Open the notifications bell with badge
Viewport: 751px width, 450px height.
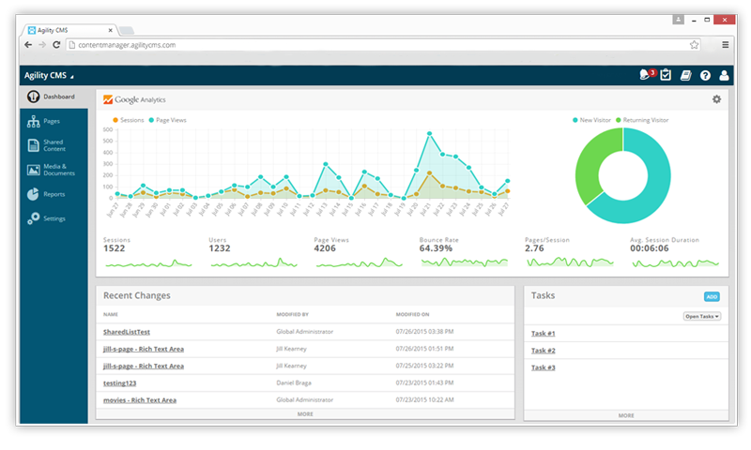646,75
